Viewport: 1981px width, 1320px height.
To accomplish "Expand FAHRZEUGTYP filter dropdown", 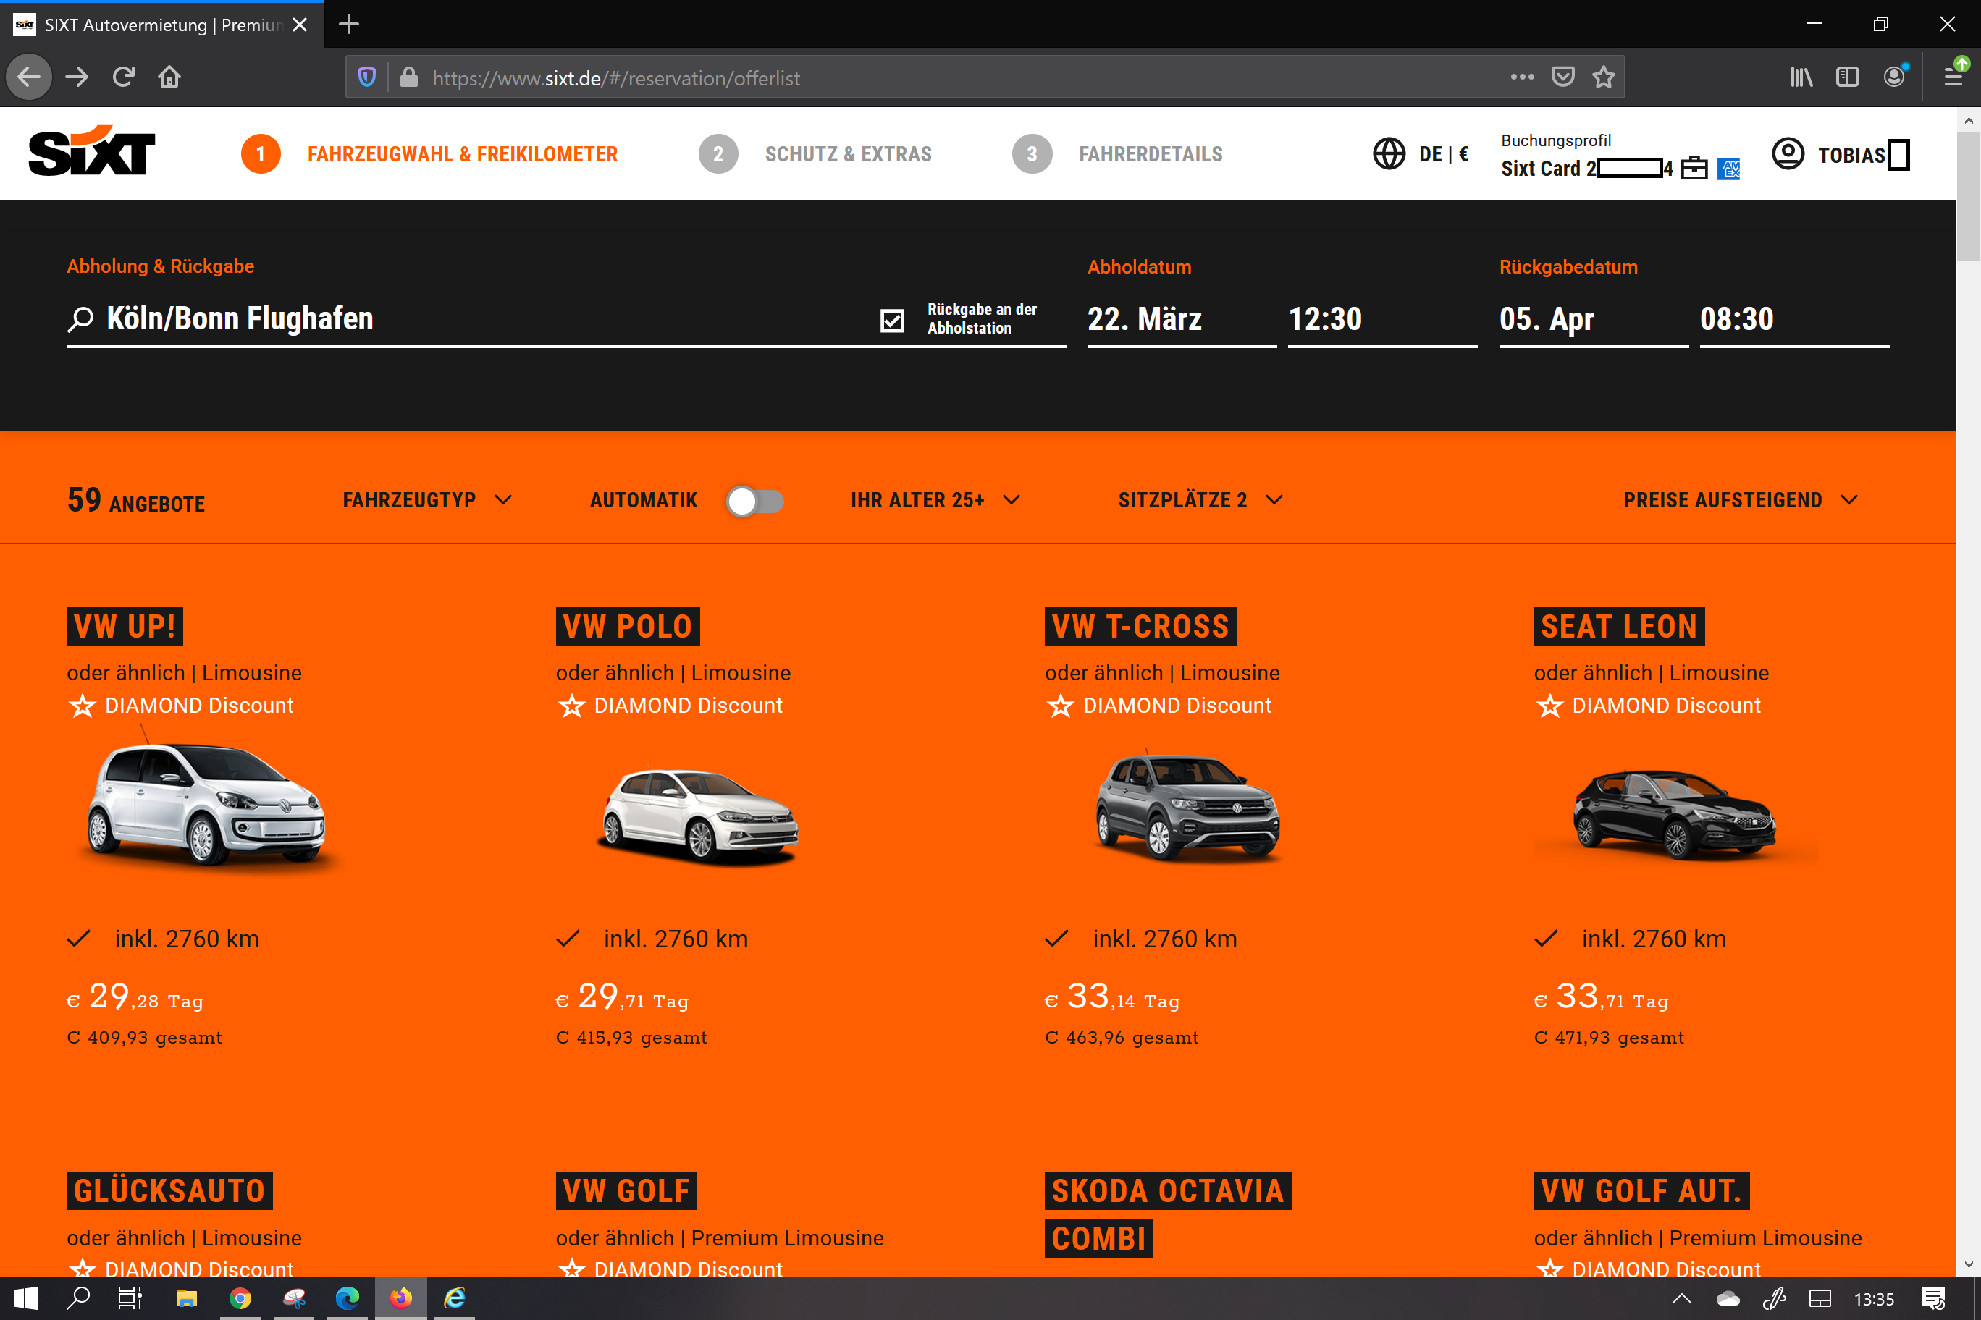I will click(427, 500).
